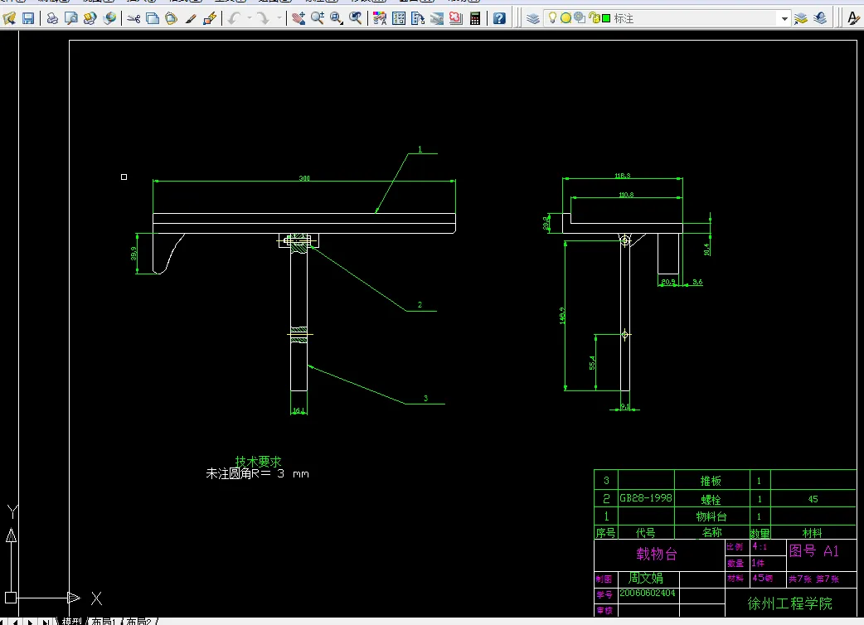This screenshot has width=864, height=625.
Task: Redo the last undone action
Action: click(264, 18)
